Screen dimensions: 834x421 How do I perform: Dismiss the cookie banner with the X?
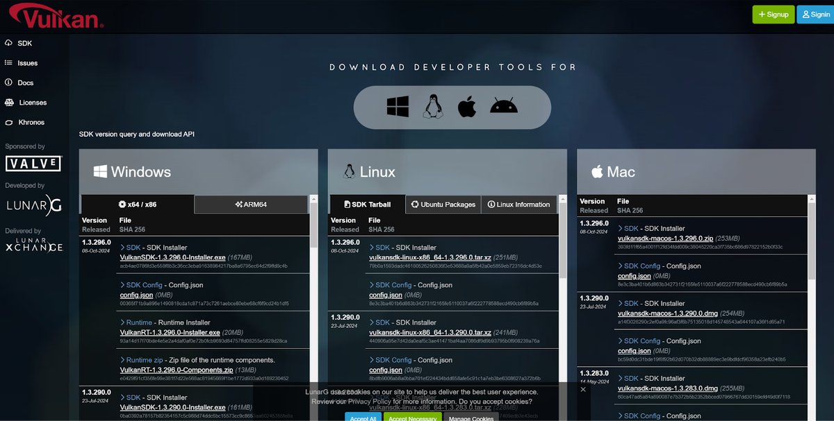(x=583, y=390)
